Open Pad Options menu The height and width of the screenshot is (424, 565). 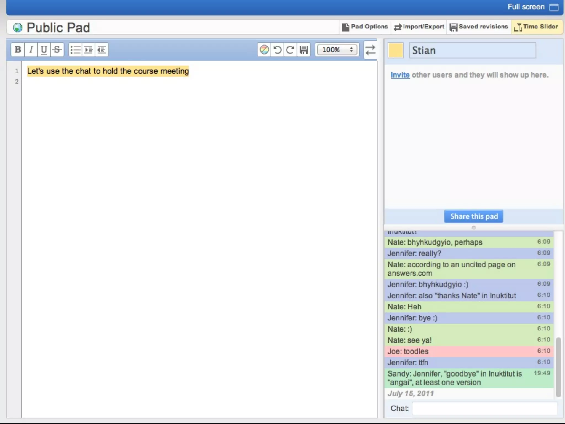coord(365,27)
